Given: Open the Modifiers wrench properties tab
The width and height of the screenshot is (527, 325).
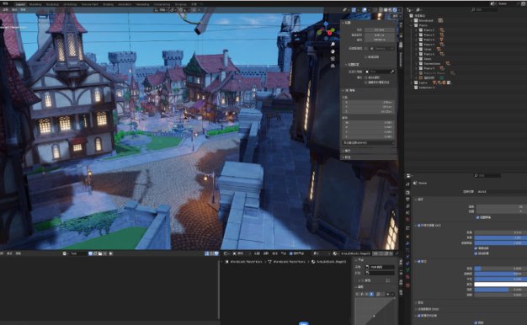Looking at the screenshot, I should [x=407, y=243].
